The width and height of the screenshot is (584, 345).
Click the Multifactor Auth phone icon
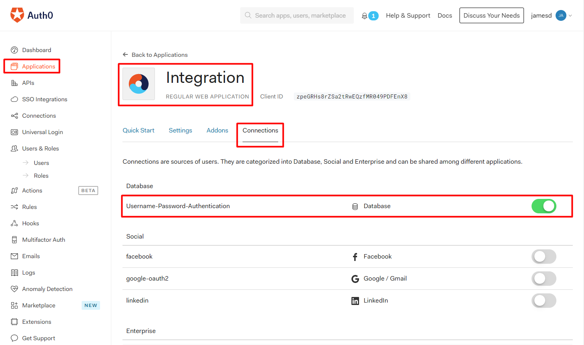pyautogui.click(x=14, y=240)
